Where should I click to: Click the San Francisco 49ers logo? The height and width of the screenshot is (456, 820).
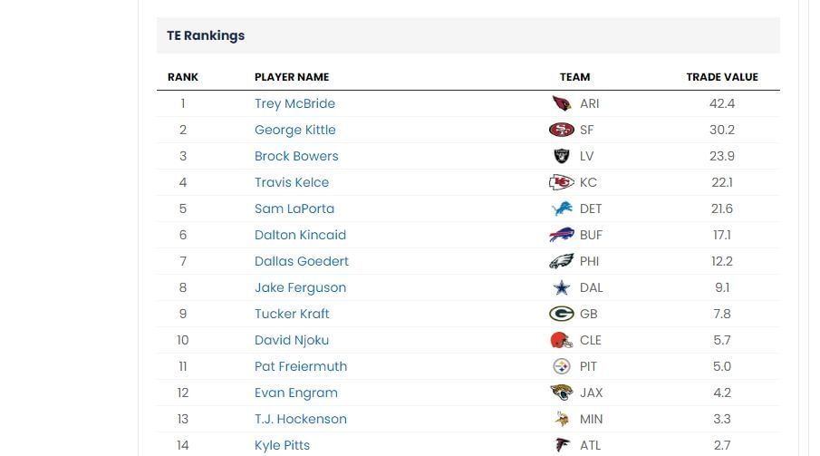(x=562, y=130)
